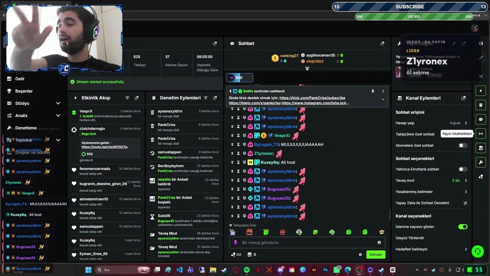Open Photoshop from the taskbar
Image resolution: width=490 pixels, height=276 pixels.
point(325,270)
